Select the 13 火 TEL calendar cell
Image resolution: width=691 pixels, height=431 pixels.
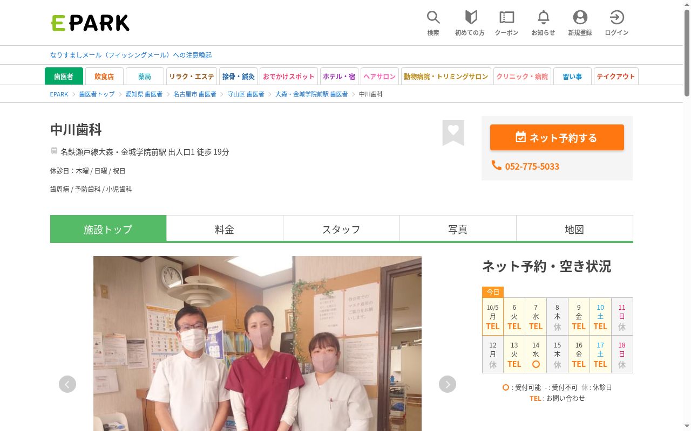coord(514,354)
